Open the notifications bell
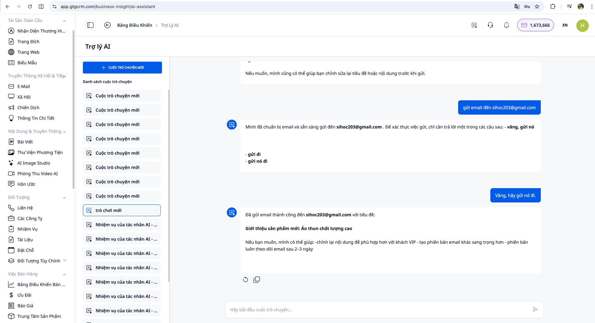This screenshot has width=595, height=323. (507, 25)
